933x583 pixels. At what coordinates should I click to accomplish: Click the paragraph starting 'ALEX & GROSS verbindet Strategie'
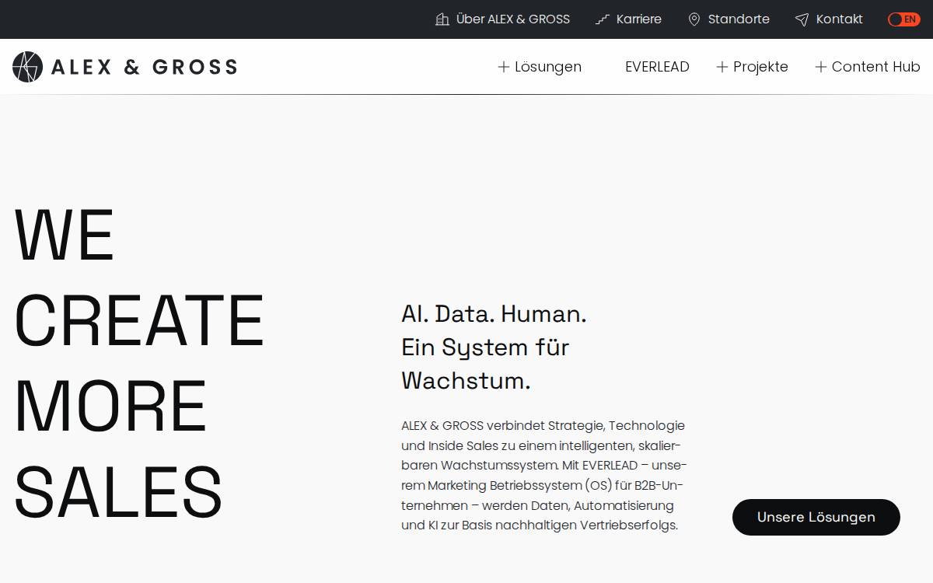[x=543, y=475]
